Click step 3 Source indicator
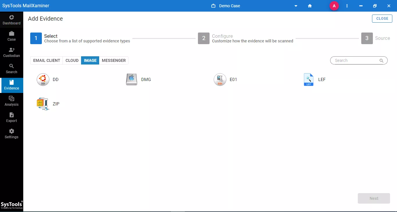397x212 pixels. [x=367, y=38]
